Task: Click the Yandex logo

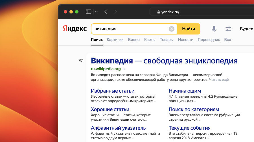Action: [x=75, y=29]
